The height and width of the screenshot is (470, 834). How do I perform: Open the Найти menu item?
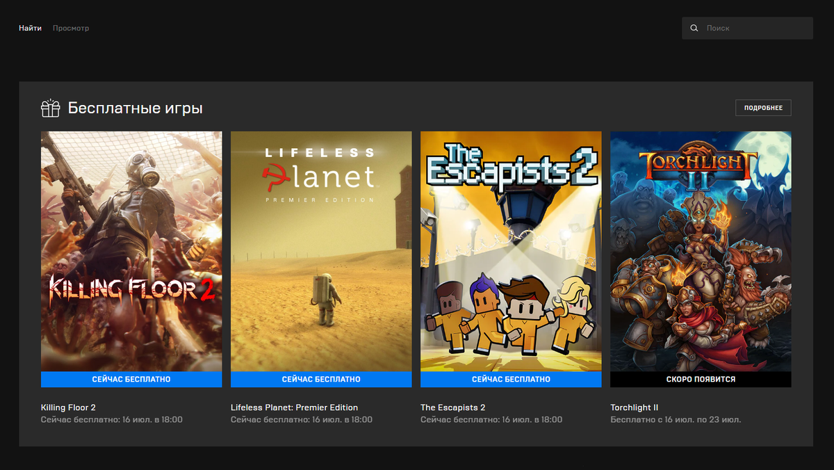pyautogui.click(x=29, y=28)
